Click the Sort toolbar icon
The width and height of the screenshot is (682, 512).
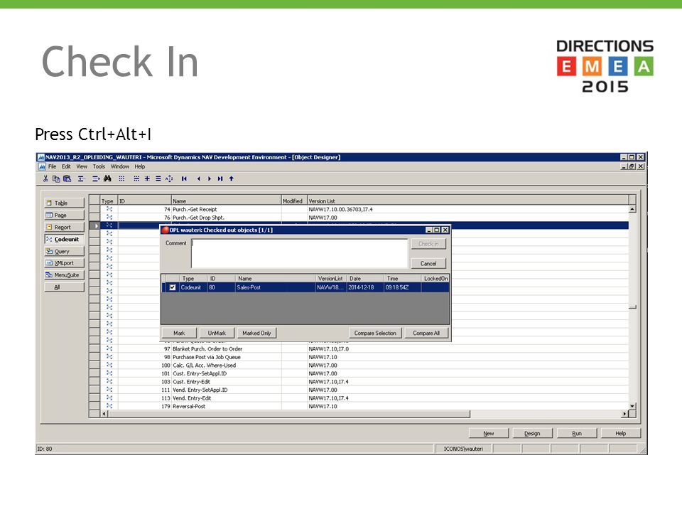click(x=169, y=178)
